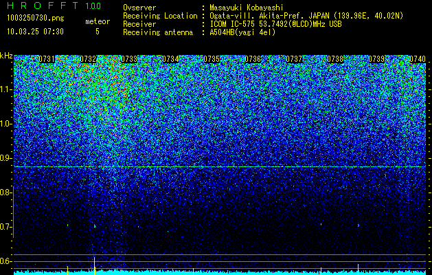This screenshot has width=432, height=275.
Task: Click the 0.9 kHz axis label
Action: coord(6,158)
